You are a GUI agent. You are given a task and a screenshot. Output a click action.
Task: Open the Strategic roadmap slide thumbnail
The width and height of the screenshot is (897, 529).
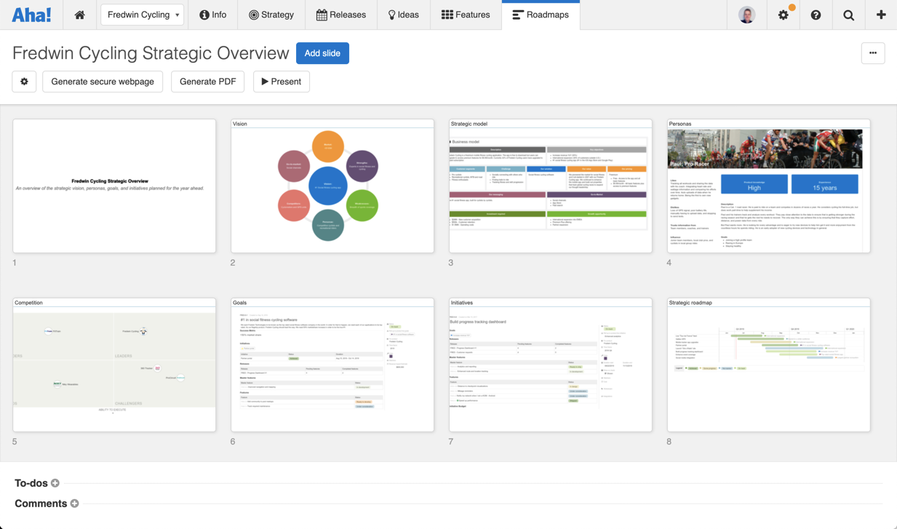pyautogui.click(x=769, y=365)
